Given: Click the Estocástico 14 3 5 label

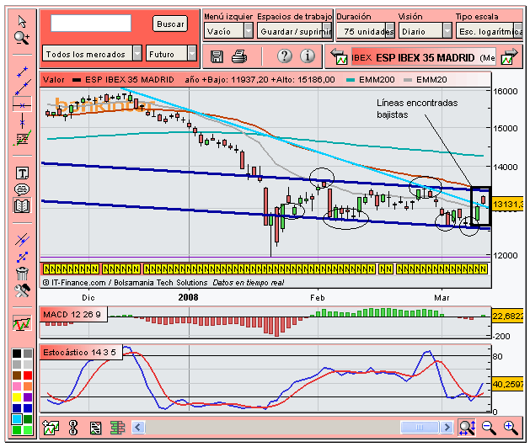Looking at the screenshot, I should click(79, 353).
